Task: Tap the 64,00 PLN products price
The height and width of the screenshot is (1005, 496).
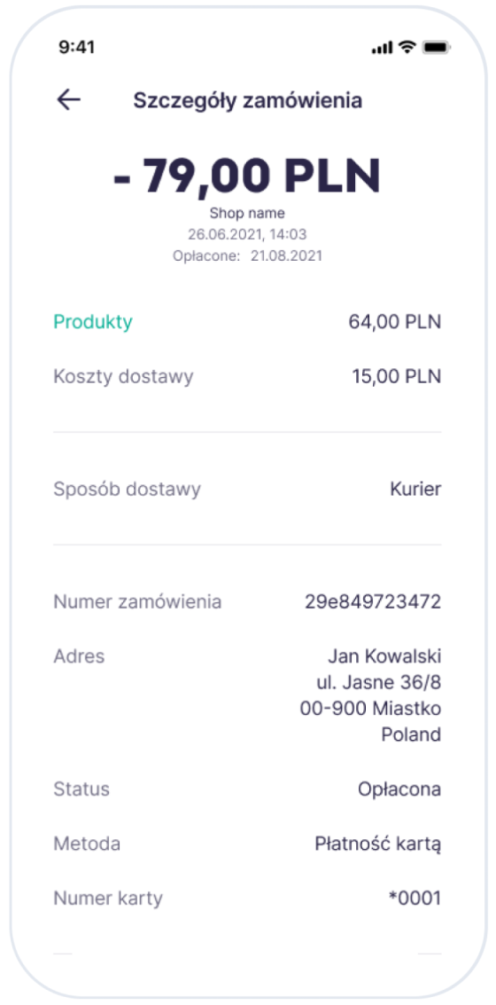Action: [395, 322]
